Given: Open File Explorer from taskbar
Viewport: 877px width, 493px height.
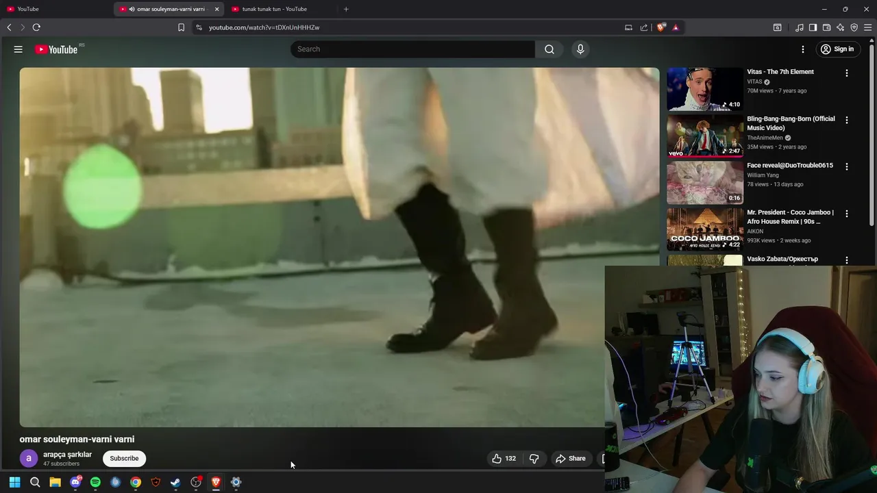Looking at the screenshot, I should (55, 482).
